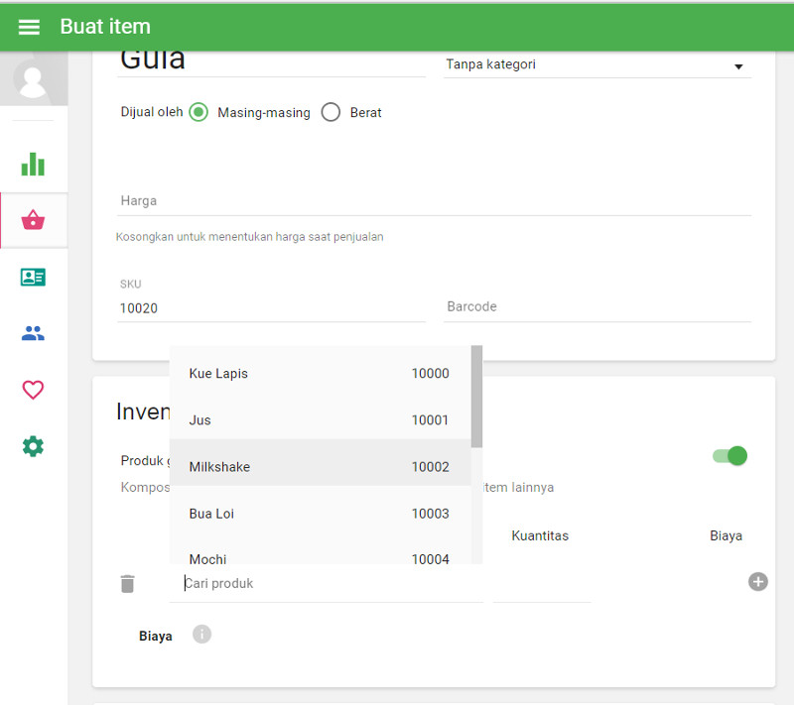Open the hamburger navigation menu
Image resolution: width=794 pixels, height=705 pixels.
pyautogui.click(x=30, y=27)
